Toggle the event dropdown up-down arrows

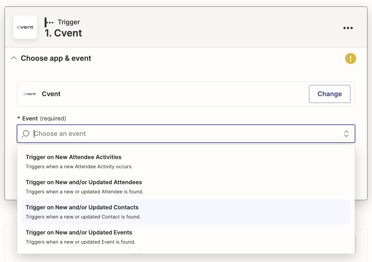point(346,134)
